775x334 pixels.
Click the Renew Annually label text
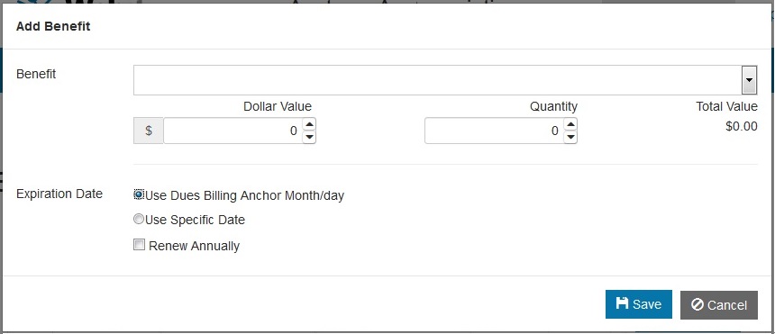coord(195,246)
